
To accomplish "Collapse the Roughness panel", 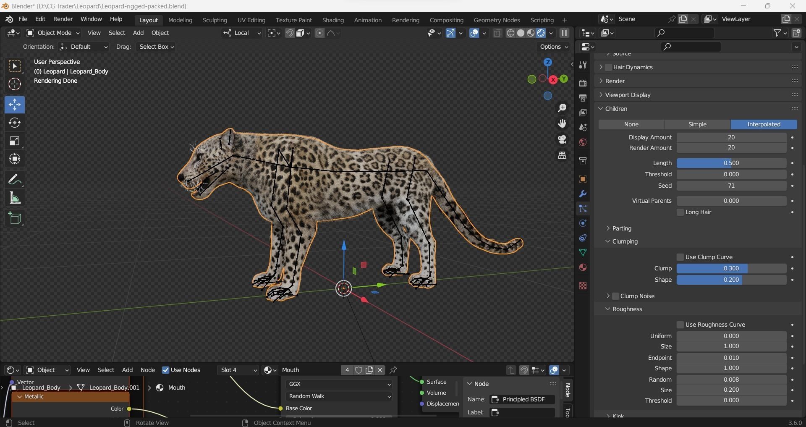I will pyautogui.click(x=627, y=309).
